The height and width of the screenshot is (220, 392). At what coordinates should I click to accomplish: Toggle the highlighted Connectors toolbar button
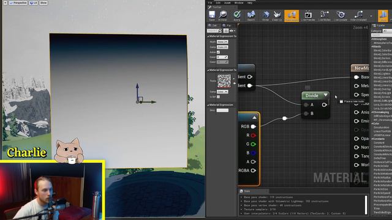[292, 16]
